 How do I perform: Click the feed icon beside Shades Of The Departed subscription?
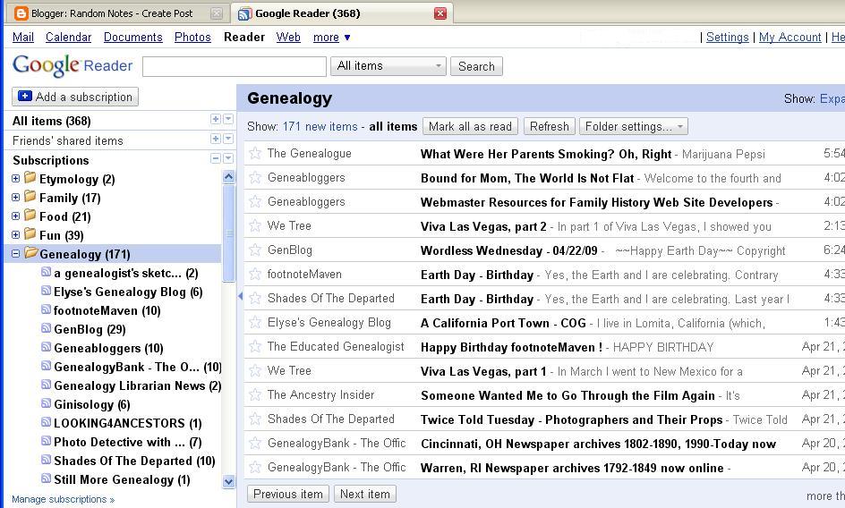pyautogui.click(x=47, y=460)
